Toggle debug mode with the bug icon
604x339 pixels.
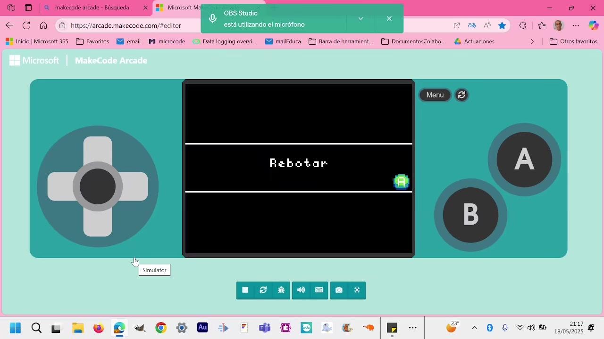tap(281, 290)
